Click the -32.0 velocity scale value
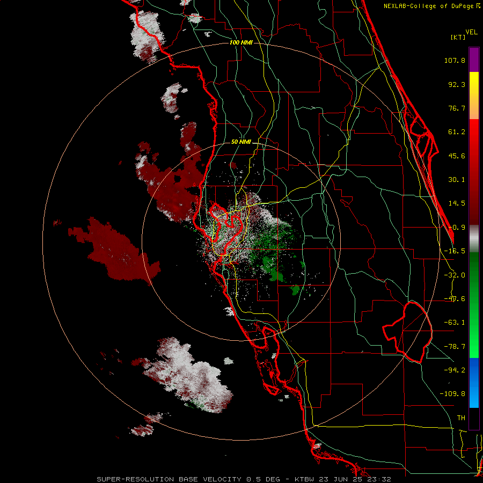 tap(455, 275)
